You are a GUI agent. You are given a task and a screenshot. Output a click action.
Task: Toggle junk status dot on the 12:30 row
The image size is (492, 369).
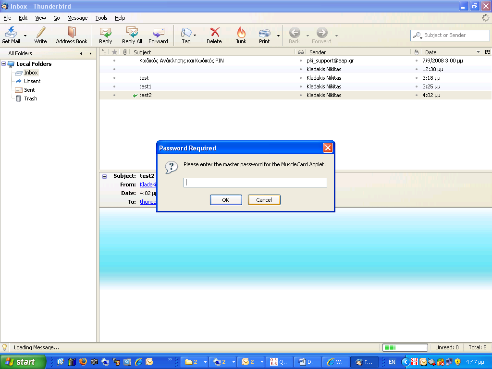tap(417, 69)
